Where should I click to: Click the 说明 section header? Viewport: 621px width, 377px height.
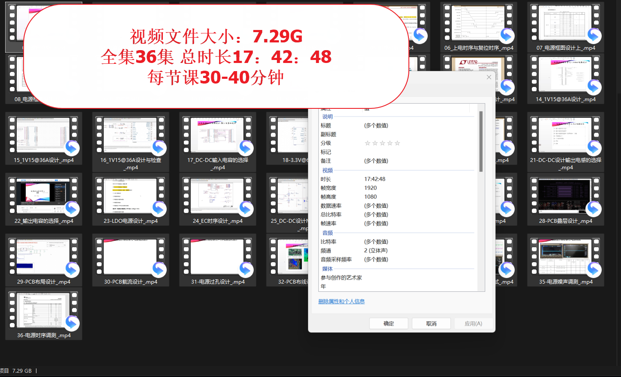pos(327,117)
